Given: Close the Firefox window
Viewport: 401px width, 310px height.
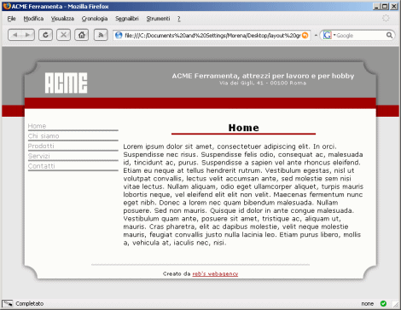Looking at the screenshot, I should (394, 6).
